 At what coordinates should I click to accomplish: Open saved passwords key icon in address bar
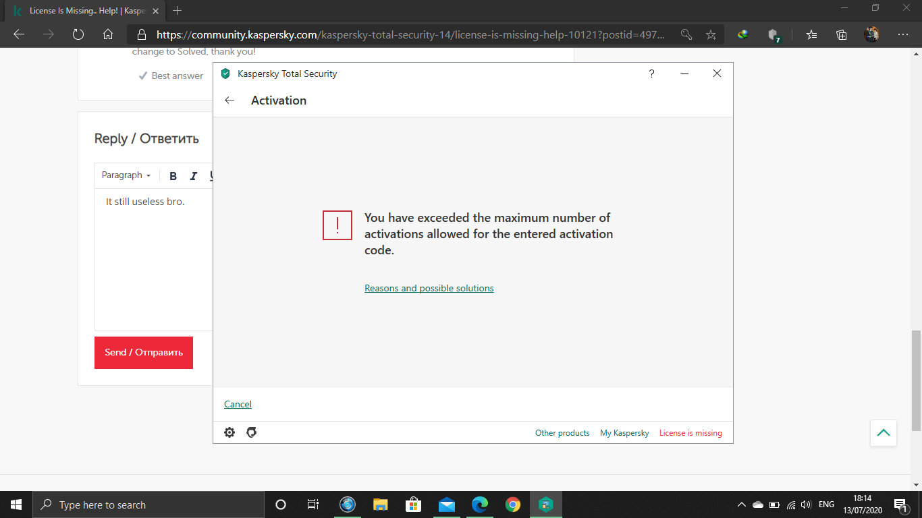[686, 34]
